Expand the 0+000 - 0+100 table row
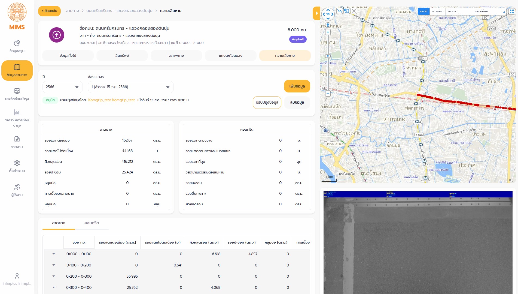Image resolution: width=518 pixels, height=294 pixels. (x=54, y=254)
